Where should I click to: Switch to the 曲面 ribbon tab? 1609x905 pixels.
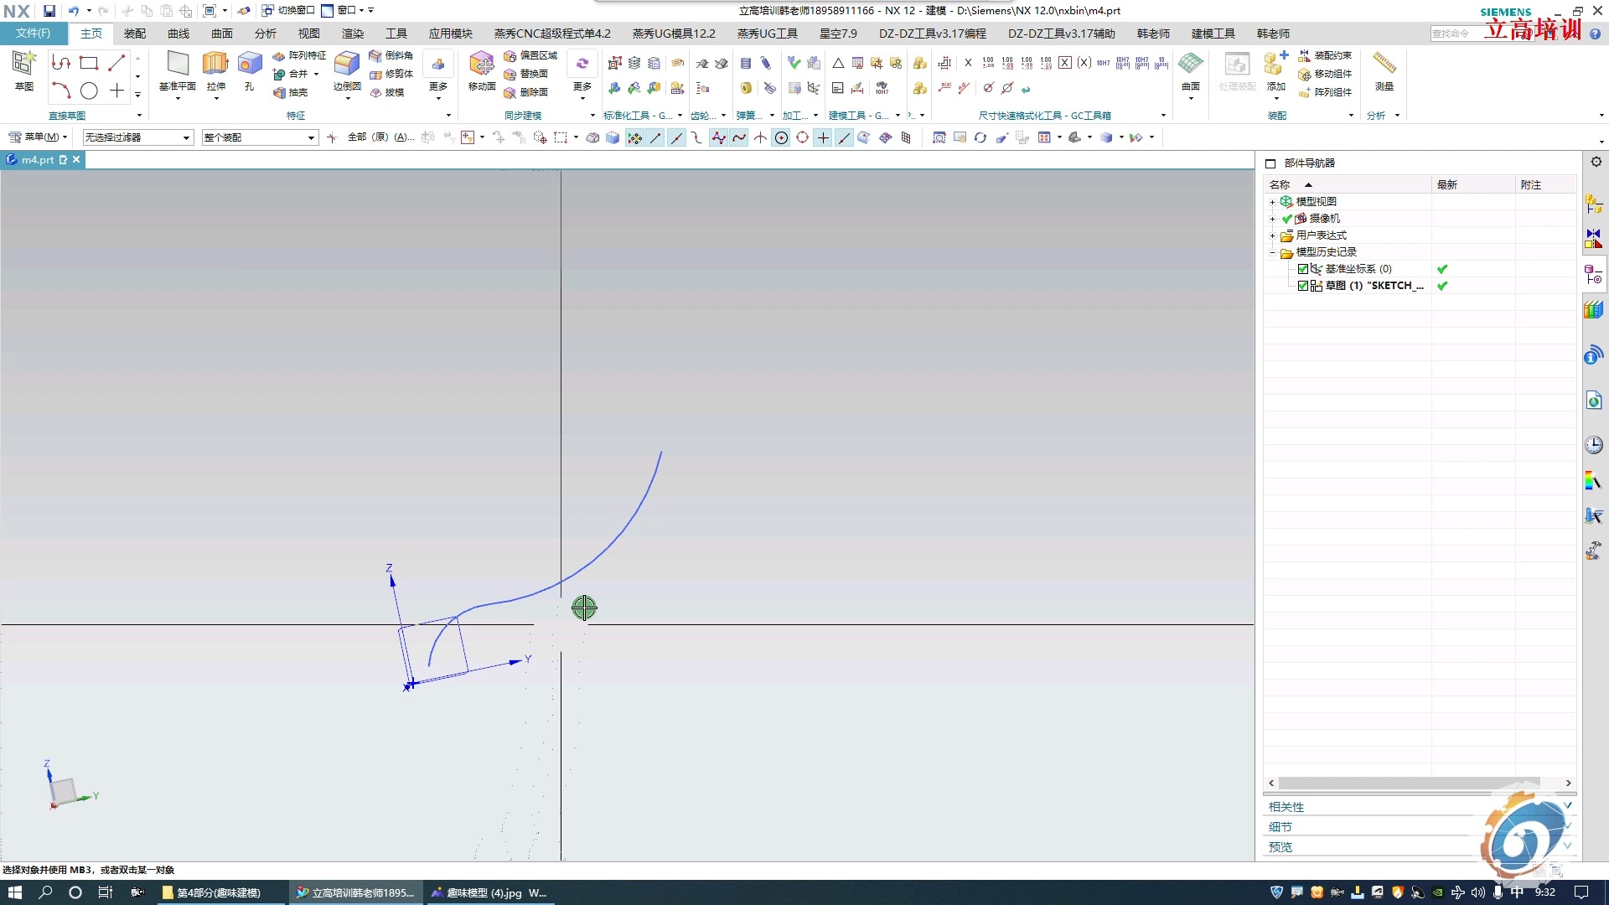221,34
